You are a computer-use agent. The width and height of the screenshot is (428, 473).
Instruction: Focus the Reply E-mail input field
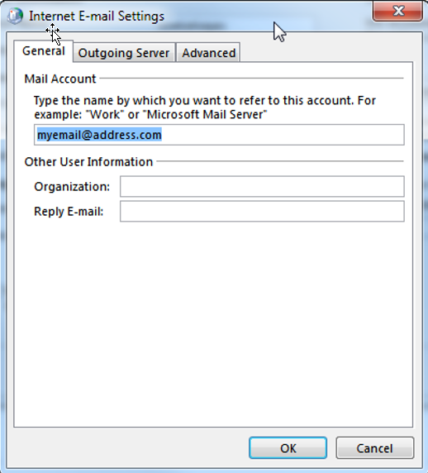[262, 212]
